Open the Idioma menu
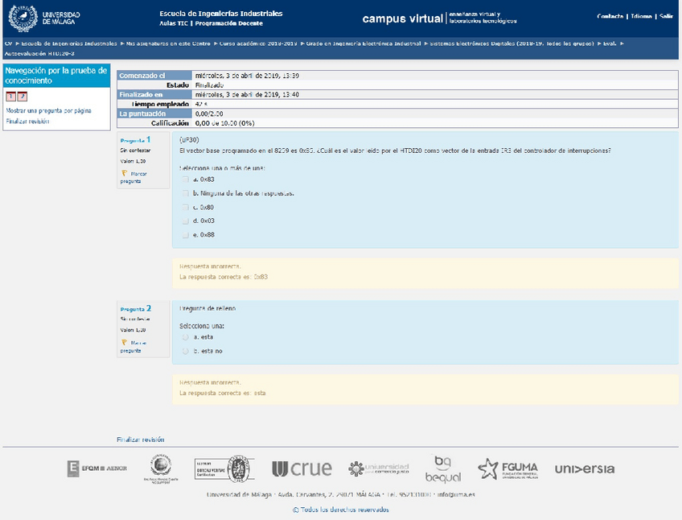Viewport: 682px width, 520px height. [x=642, y=16]
